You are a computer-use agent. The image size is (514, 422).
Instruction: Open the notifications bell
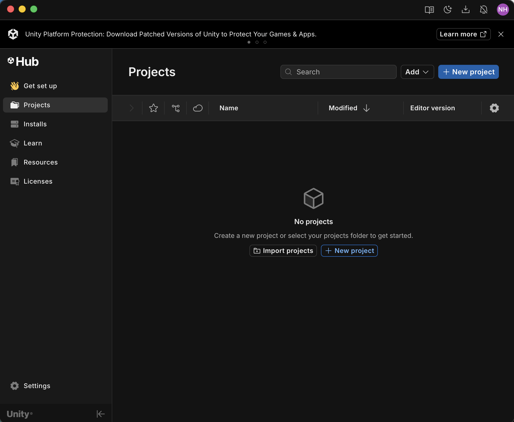click(x=484, y=10)
